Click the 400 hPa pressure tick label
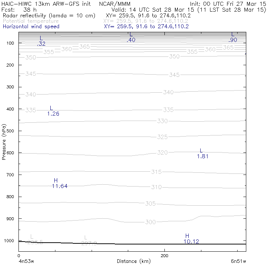 point(10,109)
